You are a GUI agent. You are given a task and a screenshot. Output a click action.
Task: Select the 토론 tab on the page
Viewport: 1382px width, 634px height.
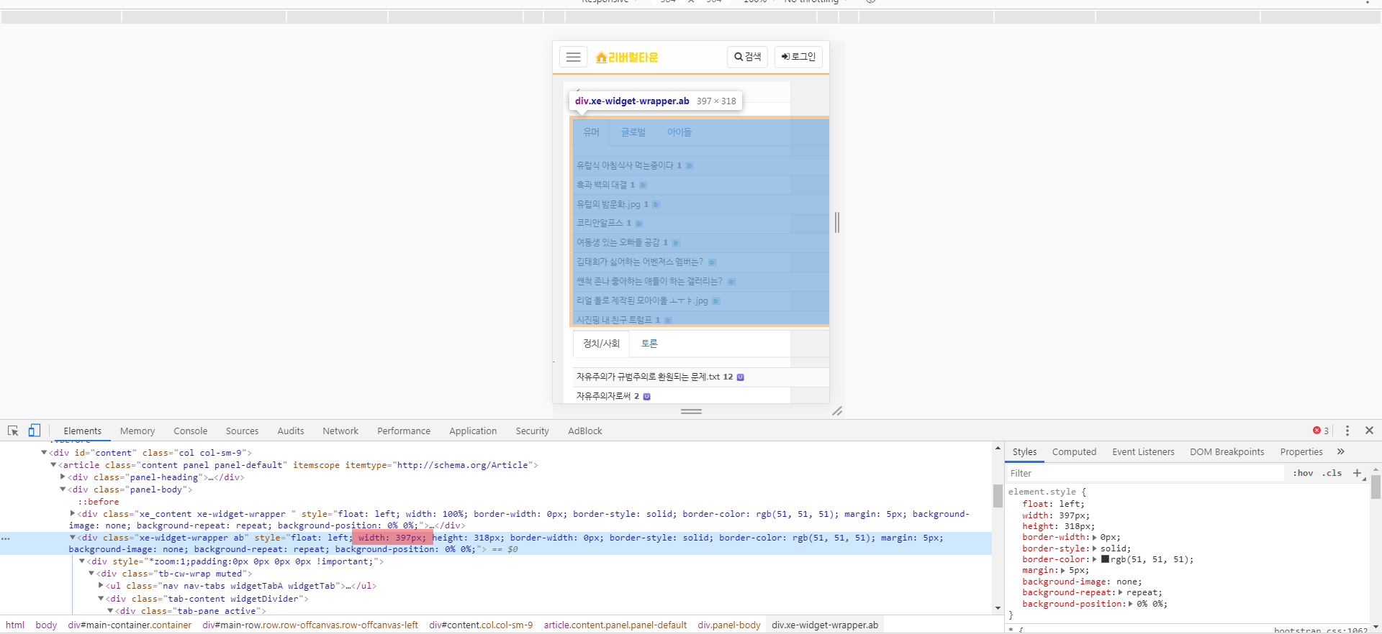[649, 344]
